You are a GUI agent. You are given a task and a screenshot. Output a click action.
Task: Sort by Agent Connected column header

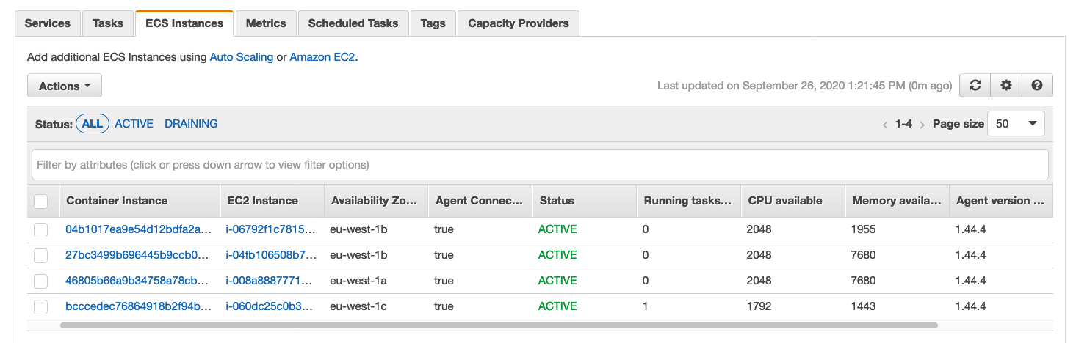[x=479, y=201]
